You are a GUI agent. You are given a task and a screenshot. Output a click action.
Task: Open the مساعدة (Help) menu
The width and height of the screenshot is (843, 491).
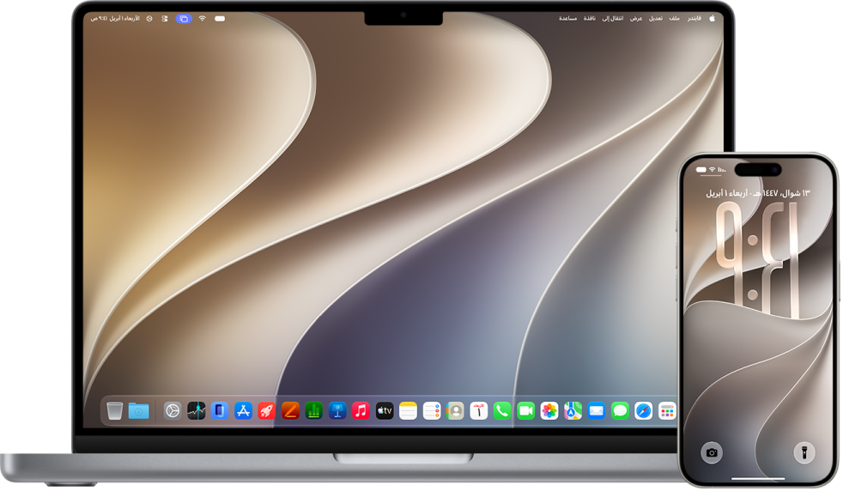coord(567,18)
